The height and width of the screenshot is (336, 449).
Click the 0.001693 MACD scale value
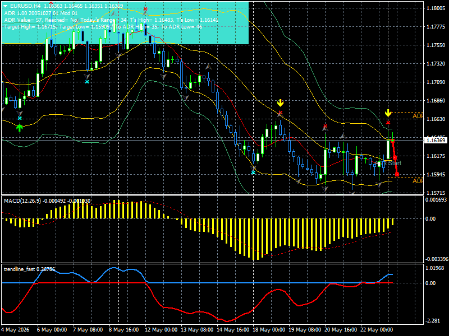click(x=436, y=200)
